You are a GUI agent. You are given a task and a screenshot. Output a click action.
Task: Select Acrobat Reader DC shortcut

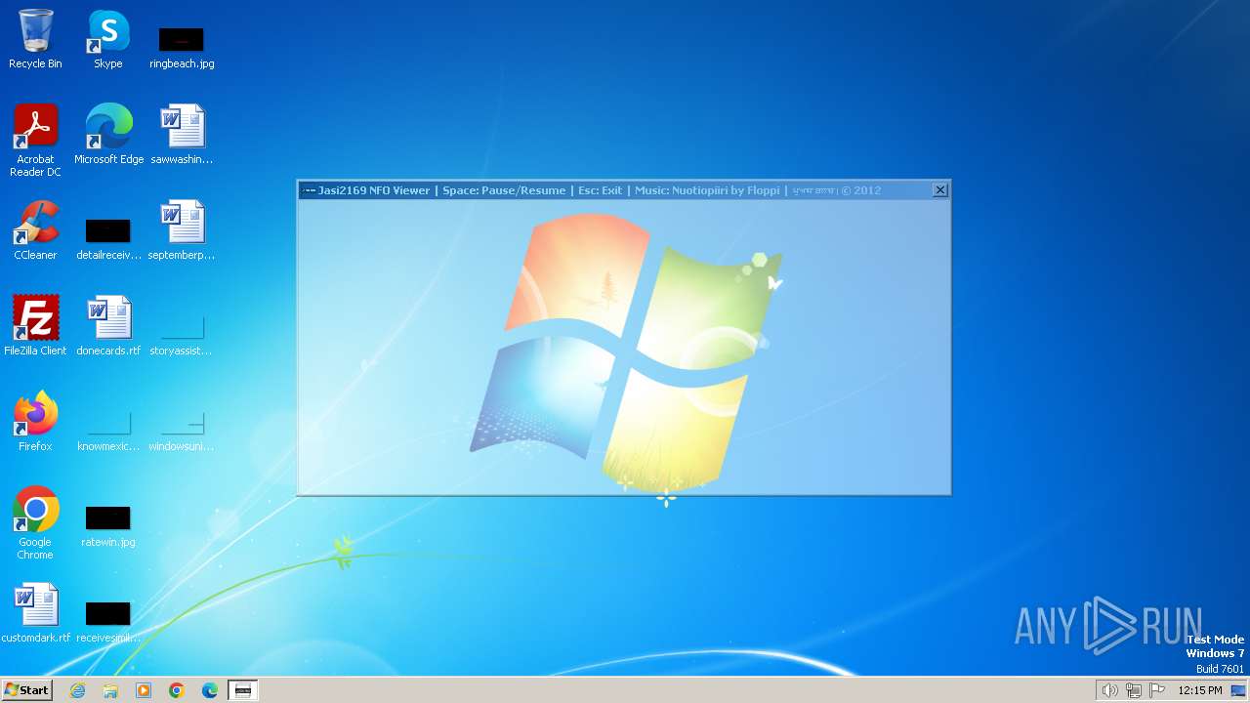[35, 140]
